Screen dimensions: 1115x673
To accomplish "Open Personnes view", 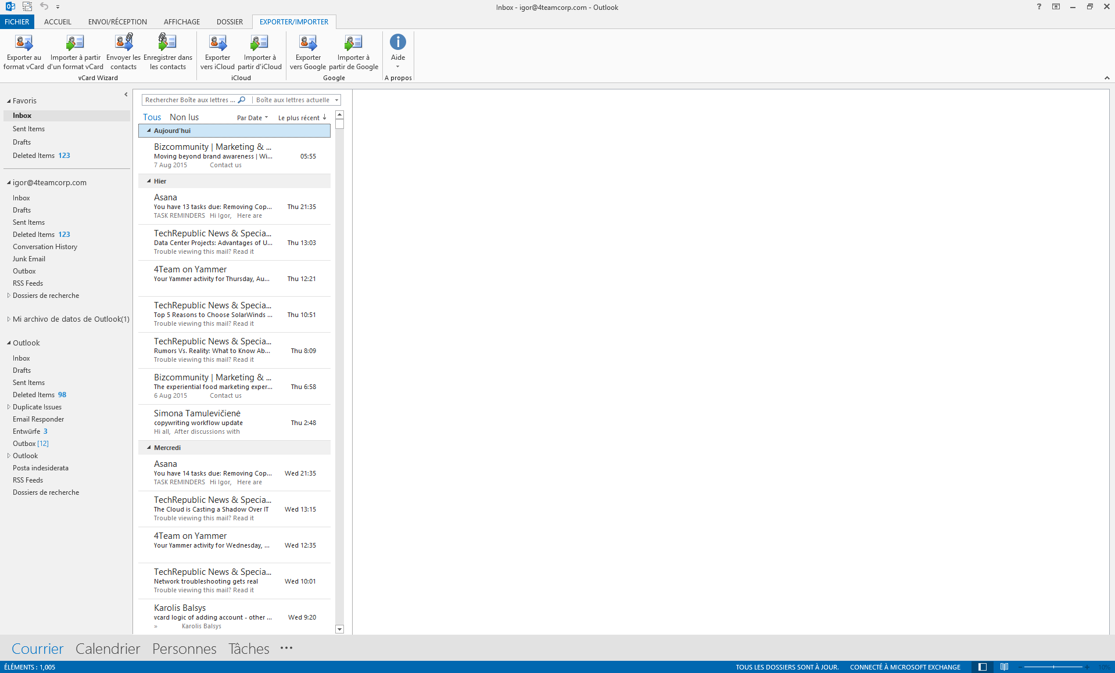I will click(x=184, y=649).
